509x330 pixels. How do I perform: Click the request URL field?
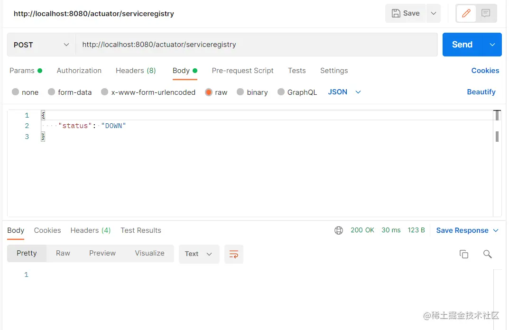point(257,45)
